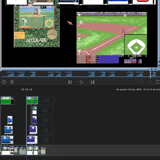
Task: Click the 'My project (30 fps, SDR)' label
Action: [x=129, y=89]
